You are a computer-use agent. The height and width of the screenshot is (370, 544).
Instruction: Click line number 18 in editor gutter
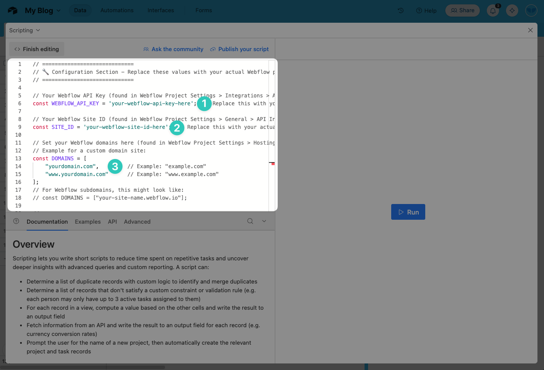coord(18,198)
